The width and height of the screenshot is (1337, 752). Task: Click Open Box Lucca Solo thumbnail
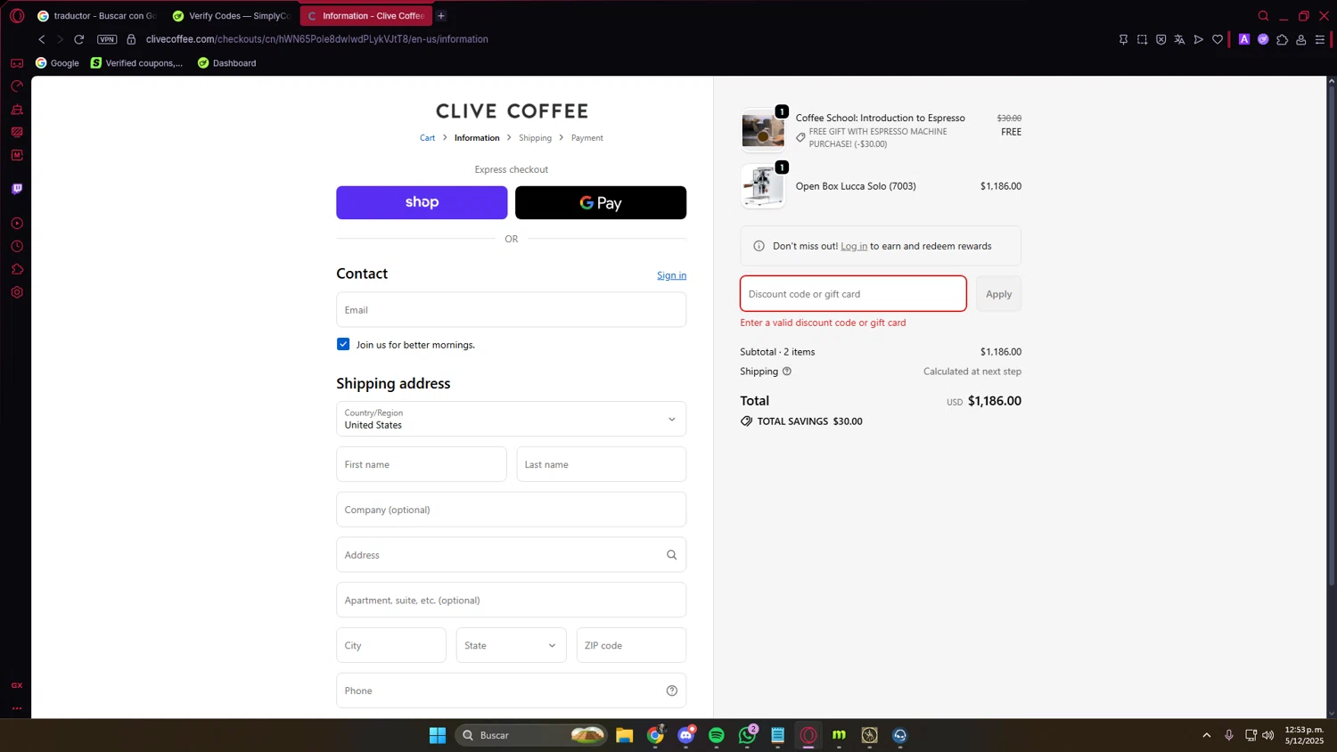pos(763,186)
